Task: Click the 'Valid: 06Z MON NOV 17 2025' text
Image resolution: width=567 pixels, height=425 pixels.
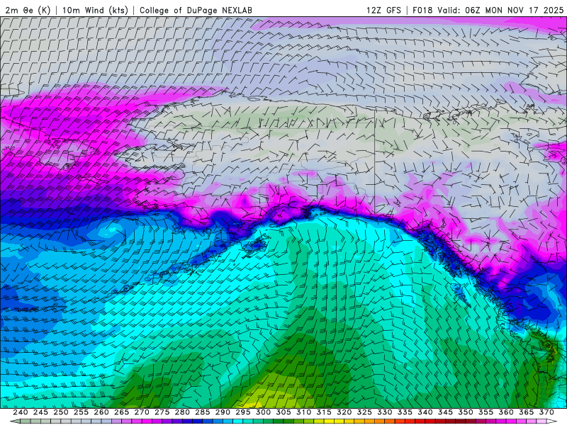Action: tap(500, 10)
